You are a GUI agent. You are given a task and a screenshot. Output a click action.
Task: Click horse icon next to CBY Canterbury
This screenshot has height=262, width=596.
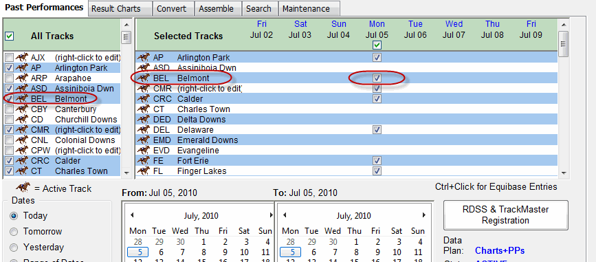[22, 109]
